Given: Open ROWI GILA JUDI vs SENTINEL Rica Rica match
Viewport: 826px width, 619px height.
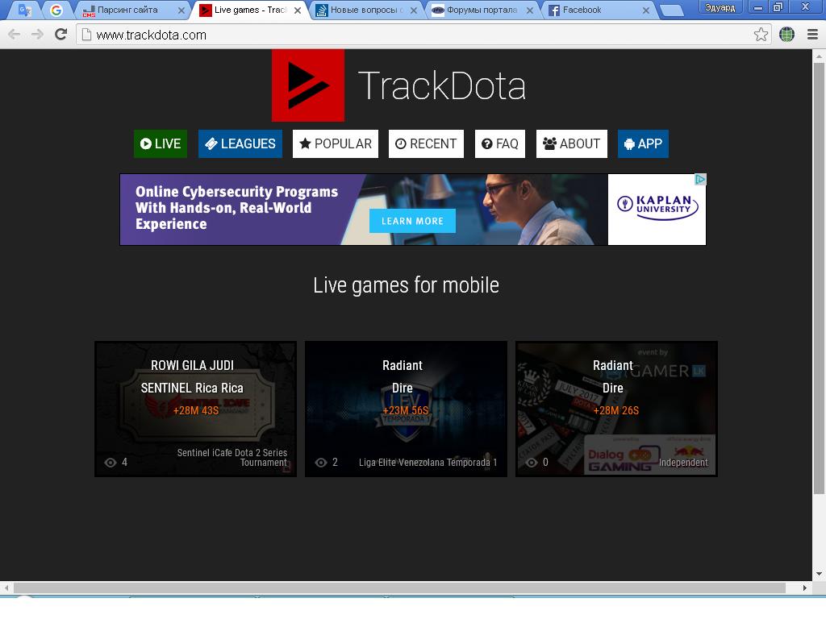Looking at the screenshot, I should coord(195,409).
